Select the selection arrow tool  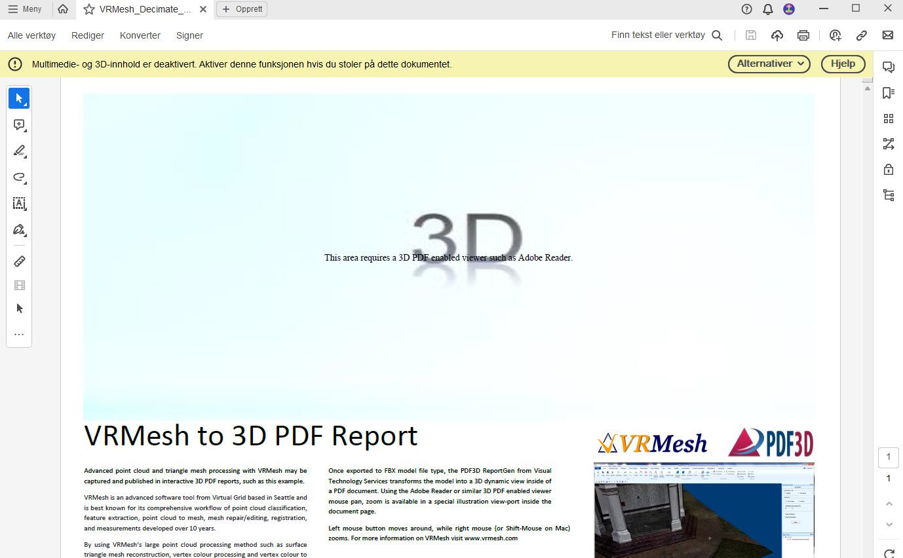click(x=19, y=98)
